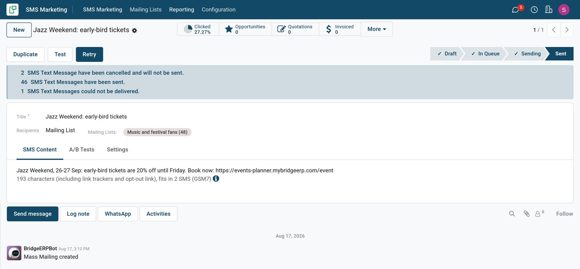Open the user avatar menu
The image size is (580, 269).
pyautogui.click(x=564, y=10)
